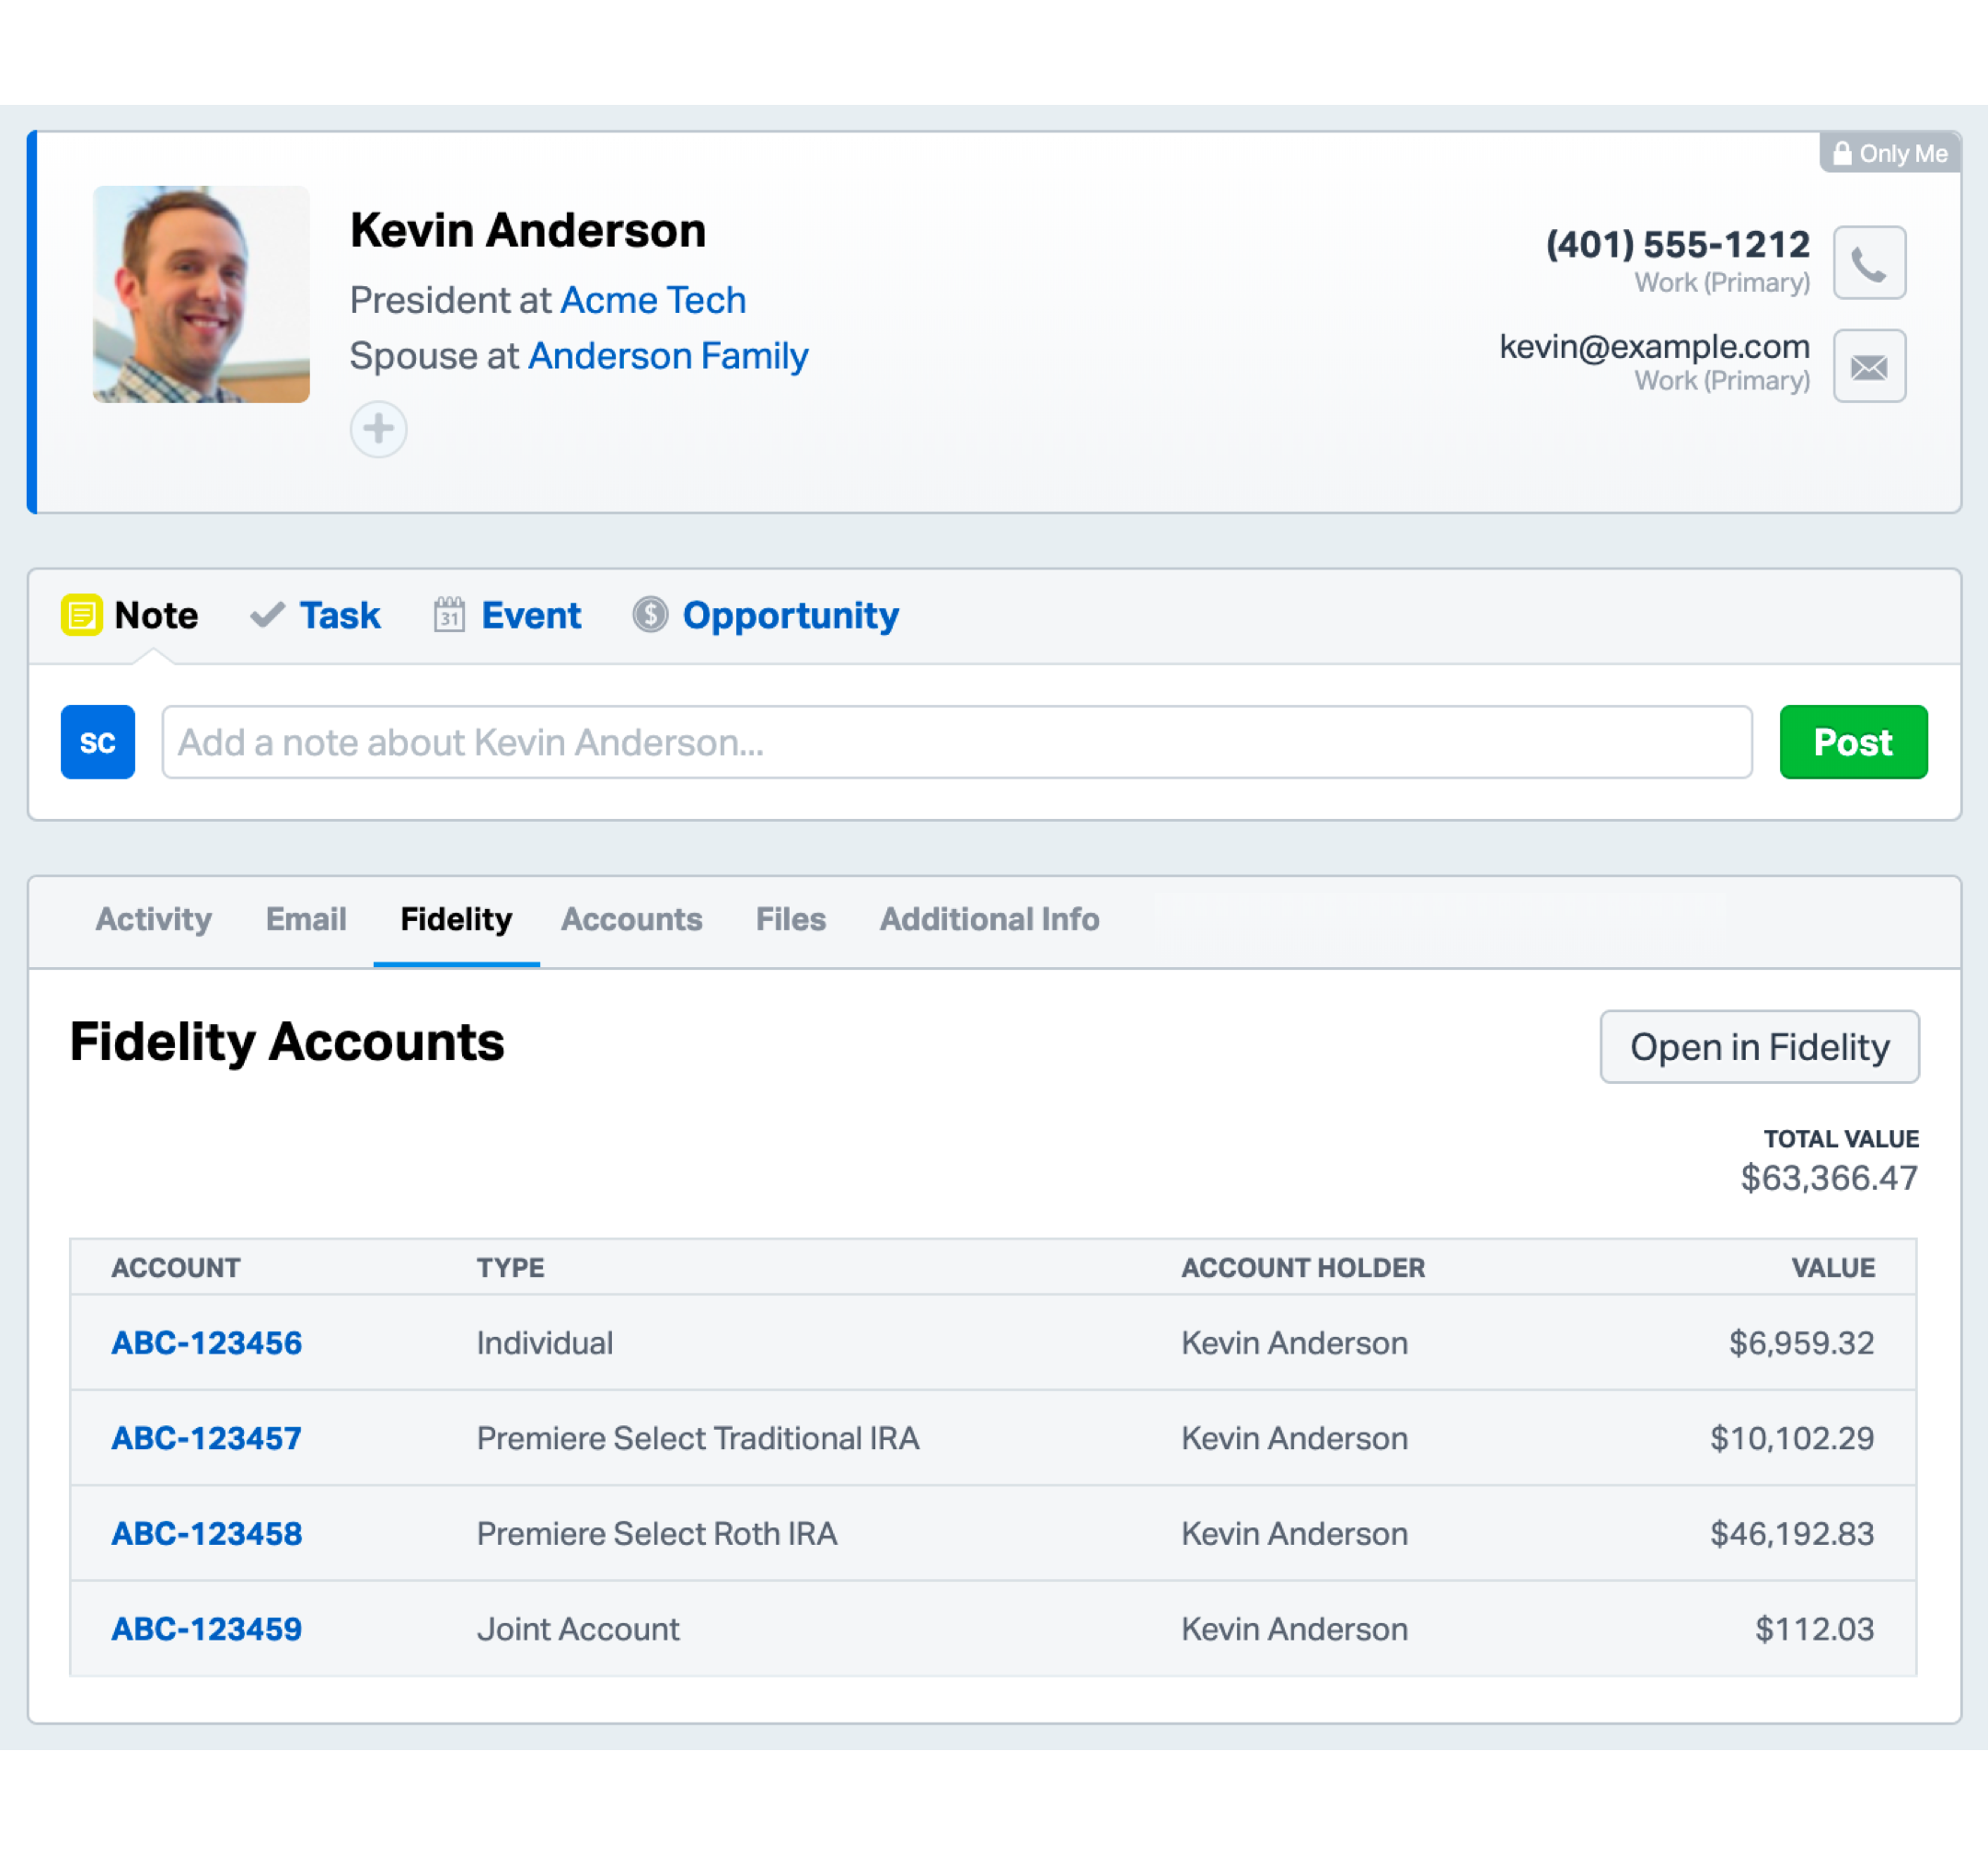This screenshot has width=1988, height=1855.
Task: Open the Additional Info tab
Action: click(990, 919)
